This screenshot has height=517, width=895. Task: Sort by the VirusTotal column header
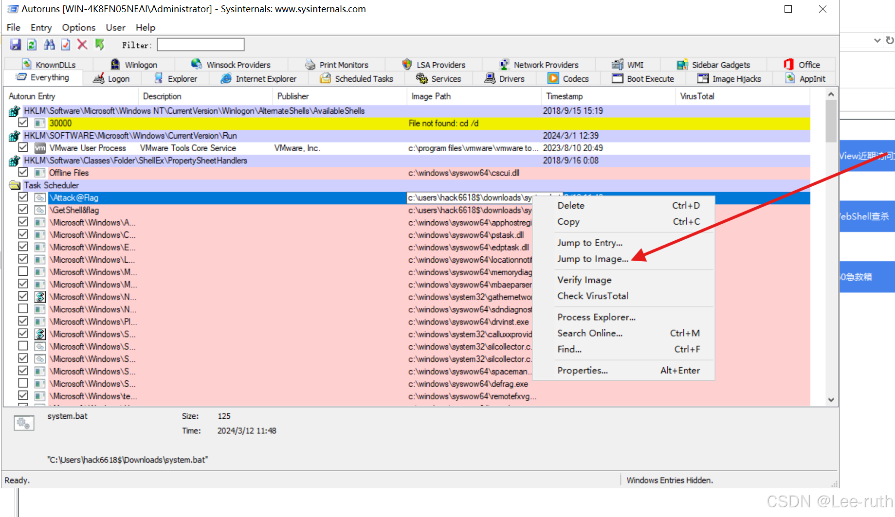tap(743, 96)
